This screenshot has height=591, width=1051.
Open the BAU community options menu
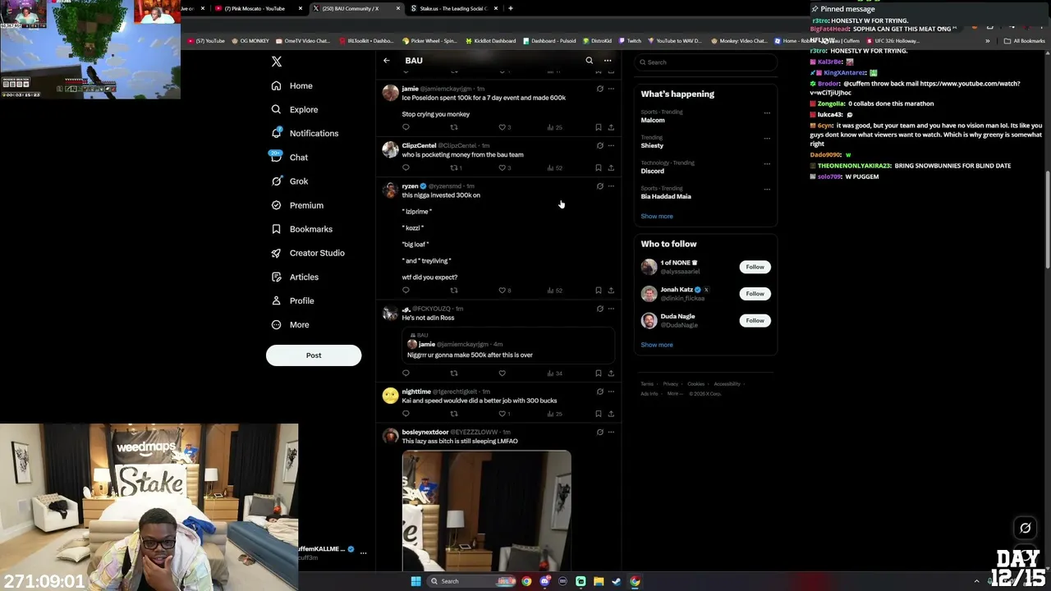(x=608, y=61)
